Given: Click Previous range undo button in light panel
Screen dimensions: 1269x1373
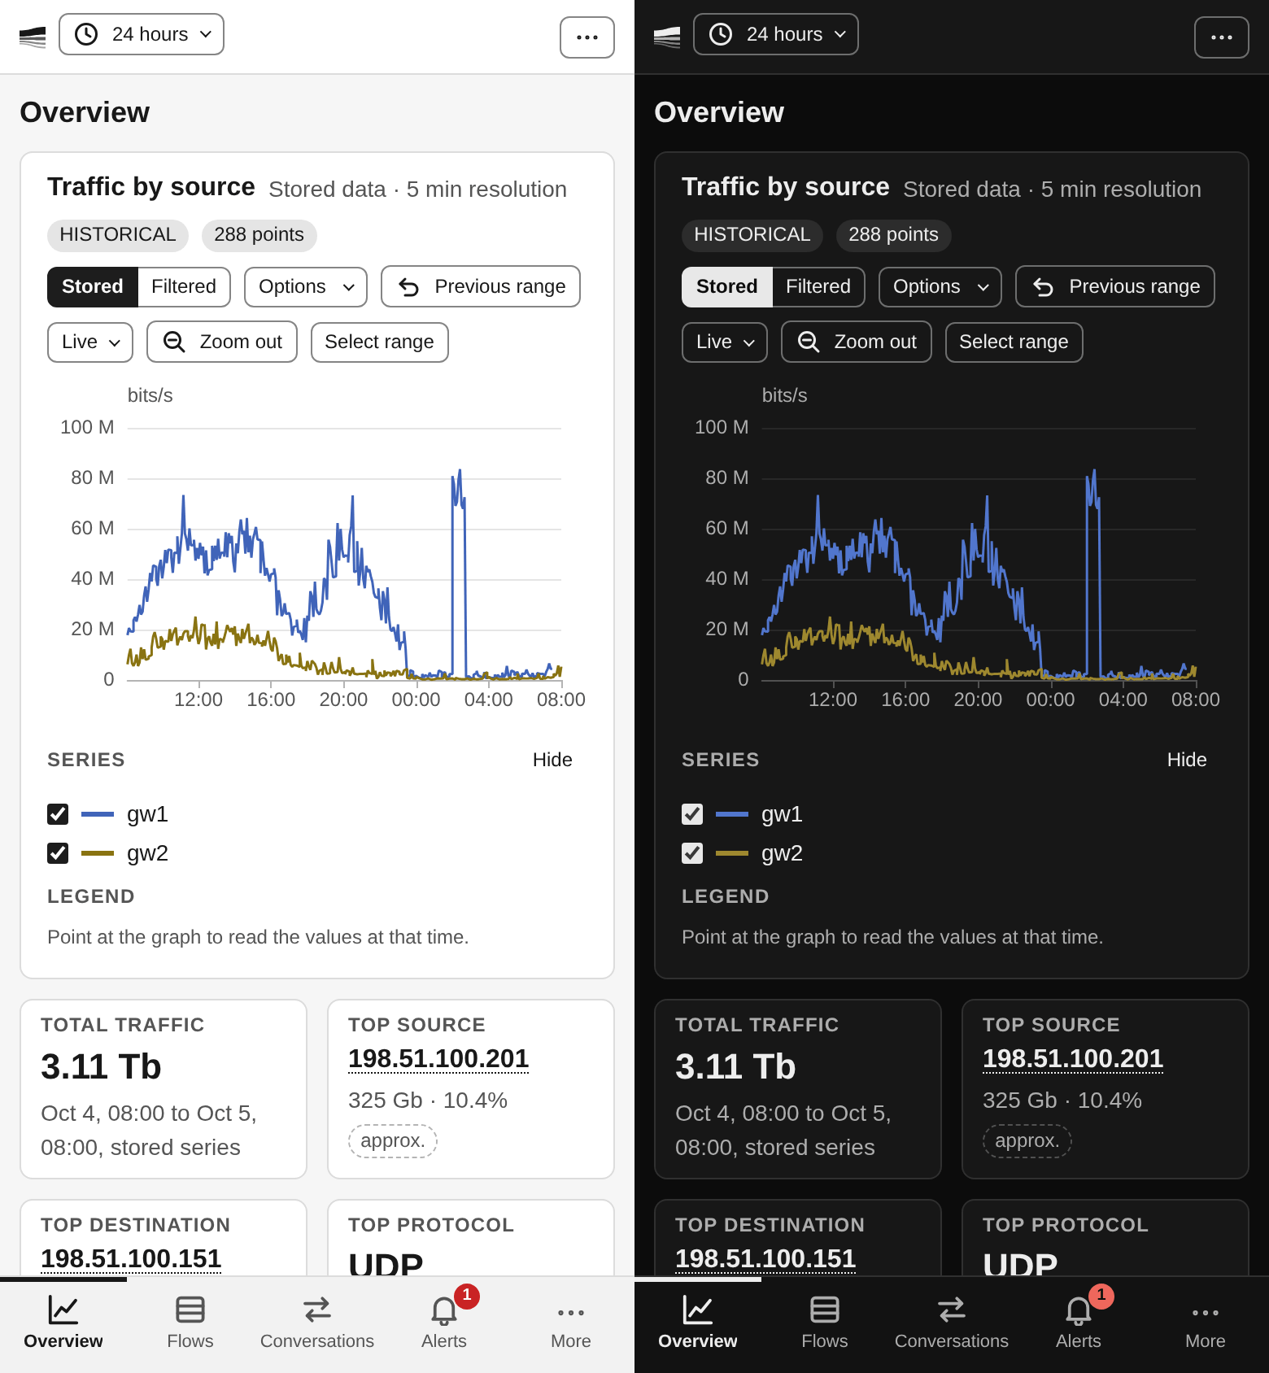Looking at the screenshot, I should coord(481,286).
